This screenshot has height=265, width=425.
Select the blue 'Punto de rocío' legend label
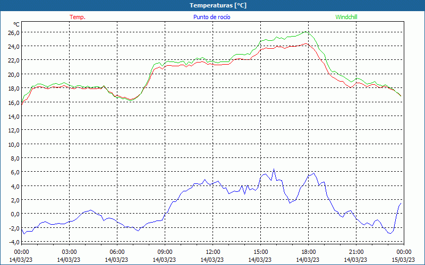coord(211,17)
